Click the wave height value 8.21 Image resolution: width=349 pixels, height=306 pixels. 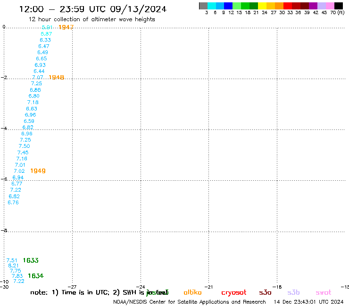pyautogui.click(x=13, y=266)
